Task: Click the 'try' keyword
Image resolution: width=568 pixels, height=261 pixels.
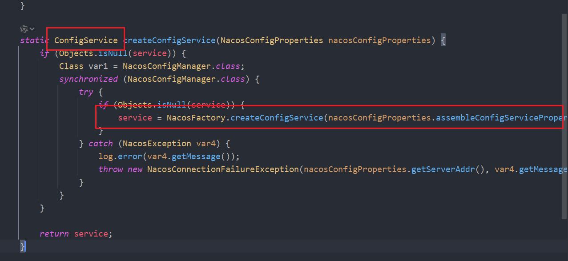Action: point(86,92)
